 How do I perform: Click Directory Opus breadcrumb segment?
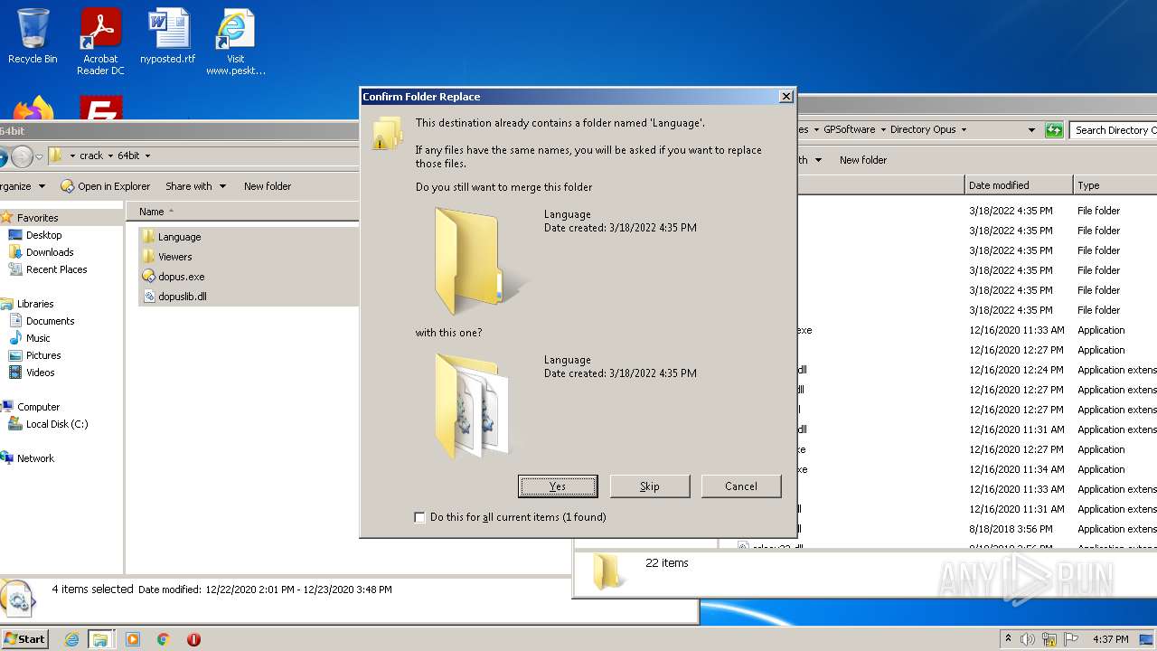point(923,129)
